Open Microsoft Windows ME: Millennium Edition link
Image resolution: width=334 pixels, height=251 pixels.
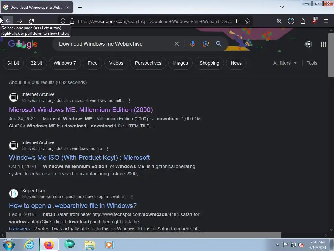click(81, 110)
